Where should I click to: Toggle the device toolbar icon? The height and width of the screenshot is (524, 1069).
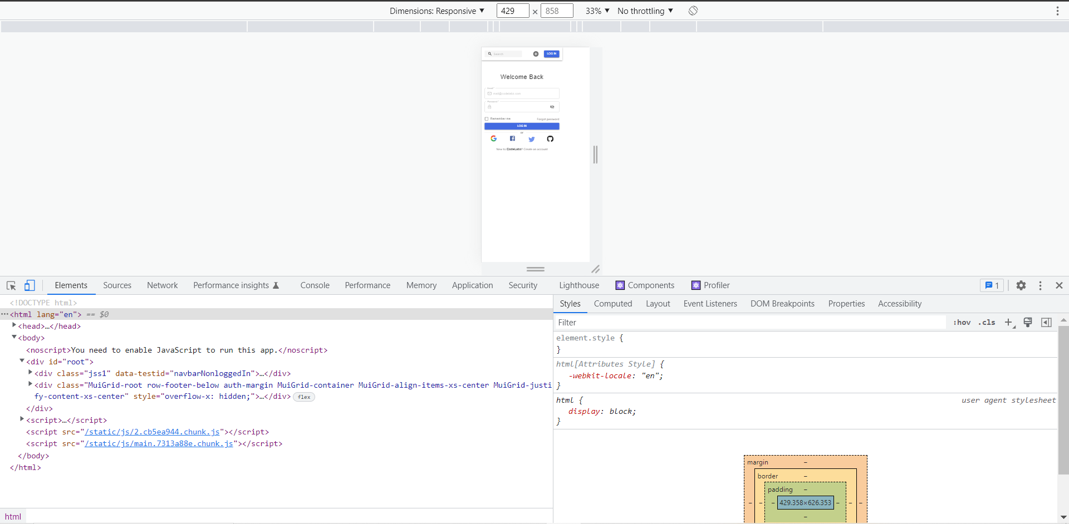point(30,285)
